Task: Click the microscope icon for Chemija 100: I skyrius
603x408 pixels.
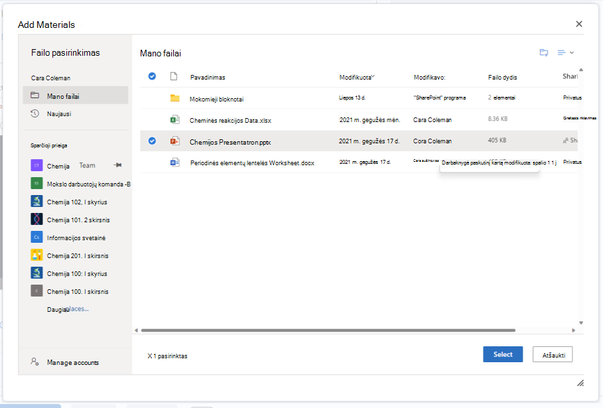Action: 36,273
